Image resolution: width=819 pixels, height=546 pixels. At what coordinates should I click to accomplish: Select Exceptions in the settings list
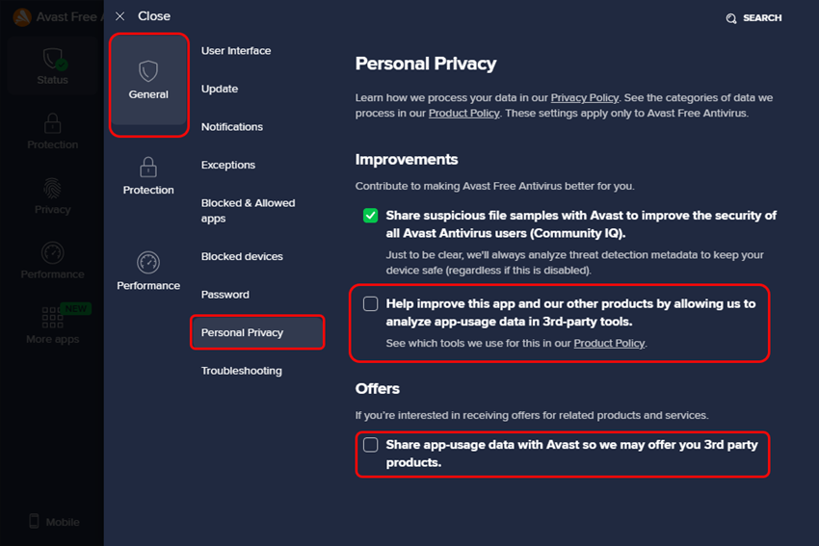[228, 166]
